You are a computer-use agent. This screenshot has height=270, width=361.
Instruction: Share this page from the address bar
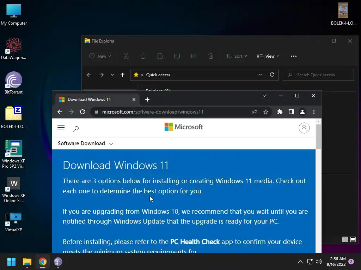(255, 112)
